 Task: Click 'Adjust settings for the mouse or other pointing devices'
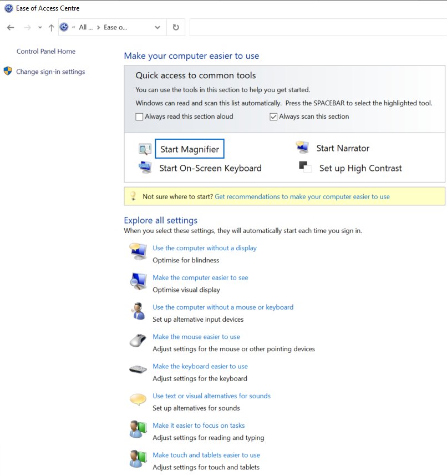[x=233, y=349]
